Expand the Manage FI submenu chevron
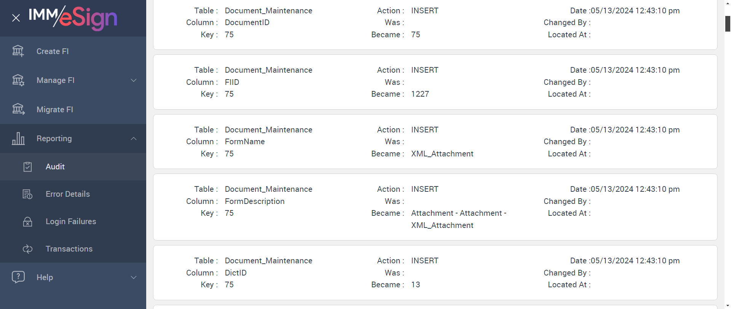The image size is (731, 309). (134, 80)
